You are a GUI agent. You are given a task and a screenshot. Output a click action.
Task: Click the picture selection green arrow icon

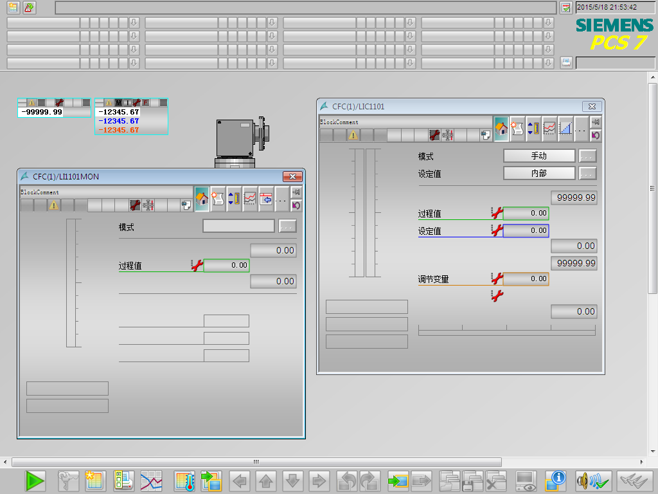click(x=211, y=480)
